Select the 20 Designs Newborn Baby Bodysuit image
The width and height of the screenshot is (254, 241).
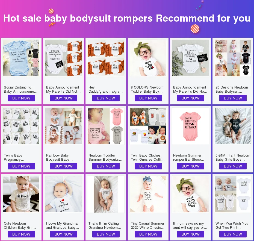[x=233, y=58]
